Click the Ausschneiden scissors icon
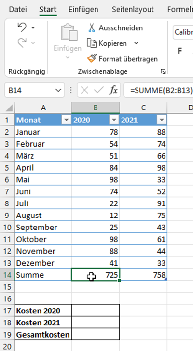Viewport: 193px width, 351px height. pyautogui.click(x=91, y=28)
